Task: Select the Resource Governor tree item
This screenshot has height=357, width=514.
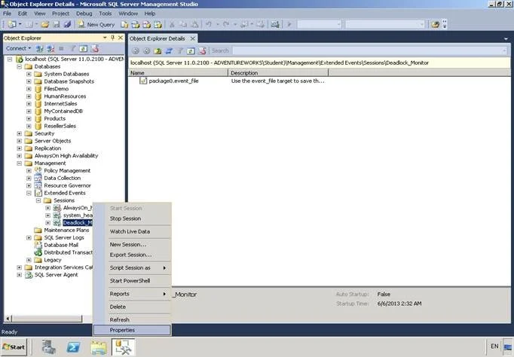Action: click(67, 185)
